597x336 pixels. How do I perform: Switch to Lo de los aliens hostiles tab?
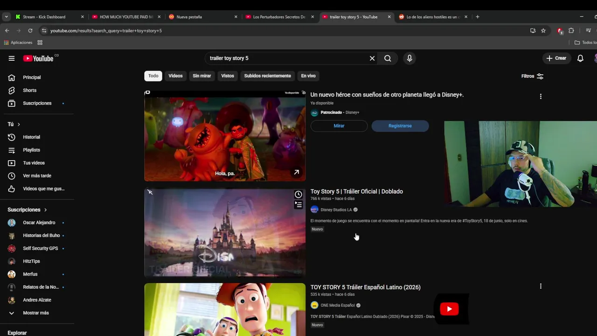click(x=433, y=17)
